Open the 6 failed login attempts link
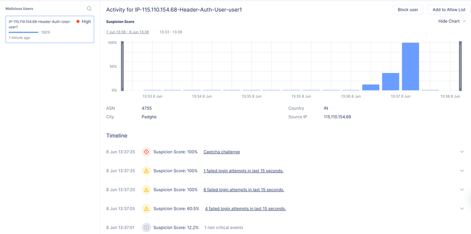The width and height of the screenshot is (471, 234). pos(244,190)
